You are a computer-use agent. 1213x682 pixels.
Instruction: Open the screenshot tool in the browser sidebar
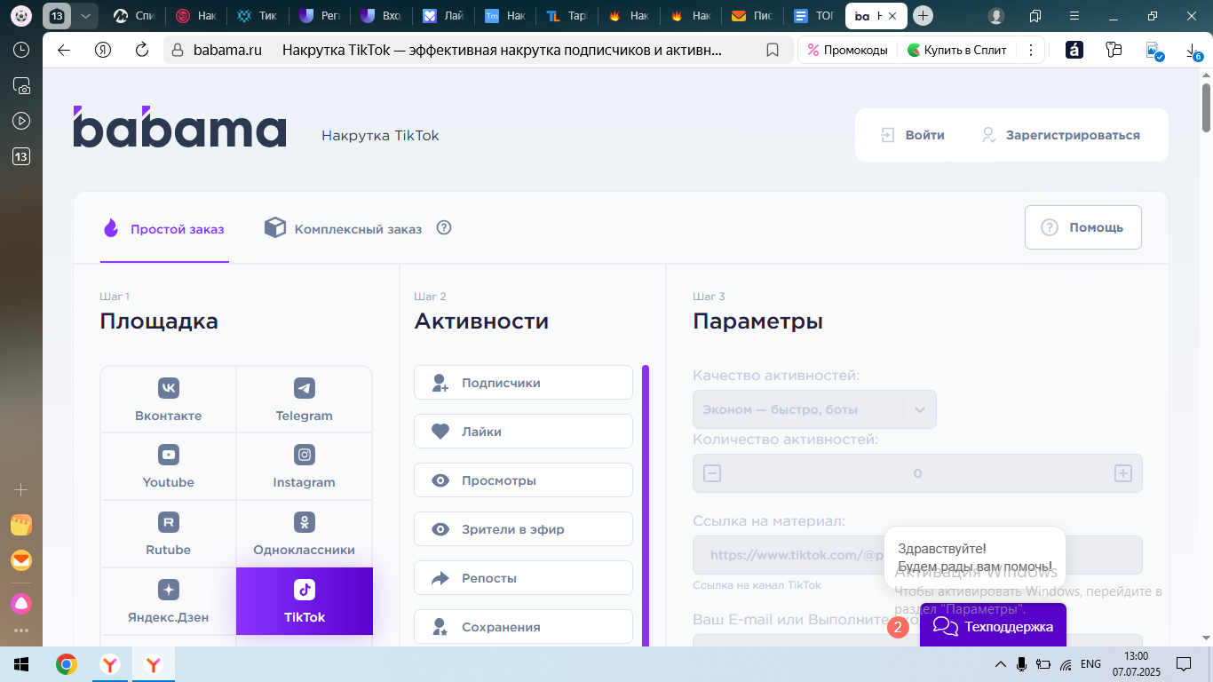(21, 85)
